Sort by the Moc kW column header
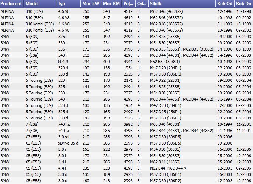 pos(91,4)
